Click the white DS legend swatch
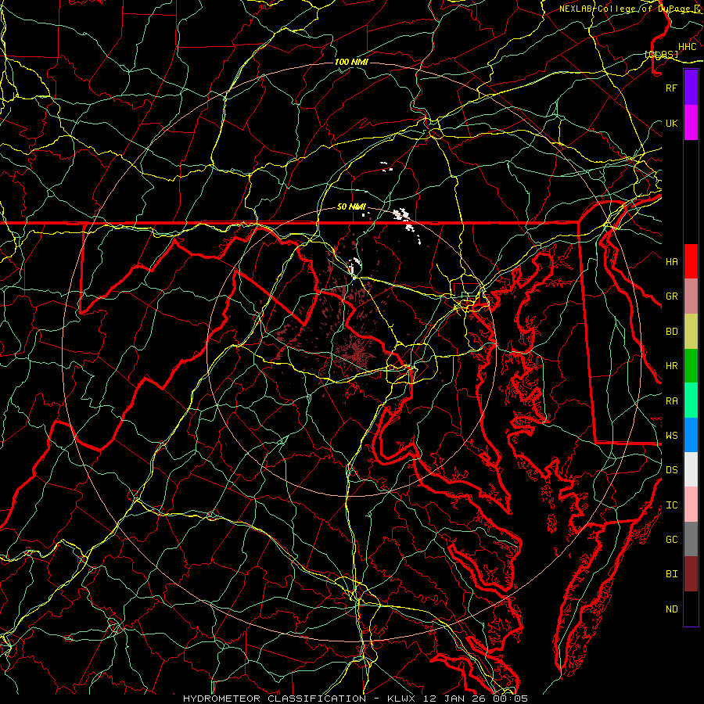704x704 pixels. 691,469
